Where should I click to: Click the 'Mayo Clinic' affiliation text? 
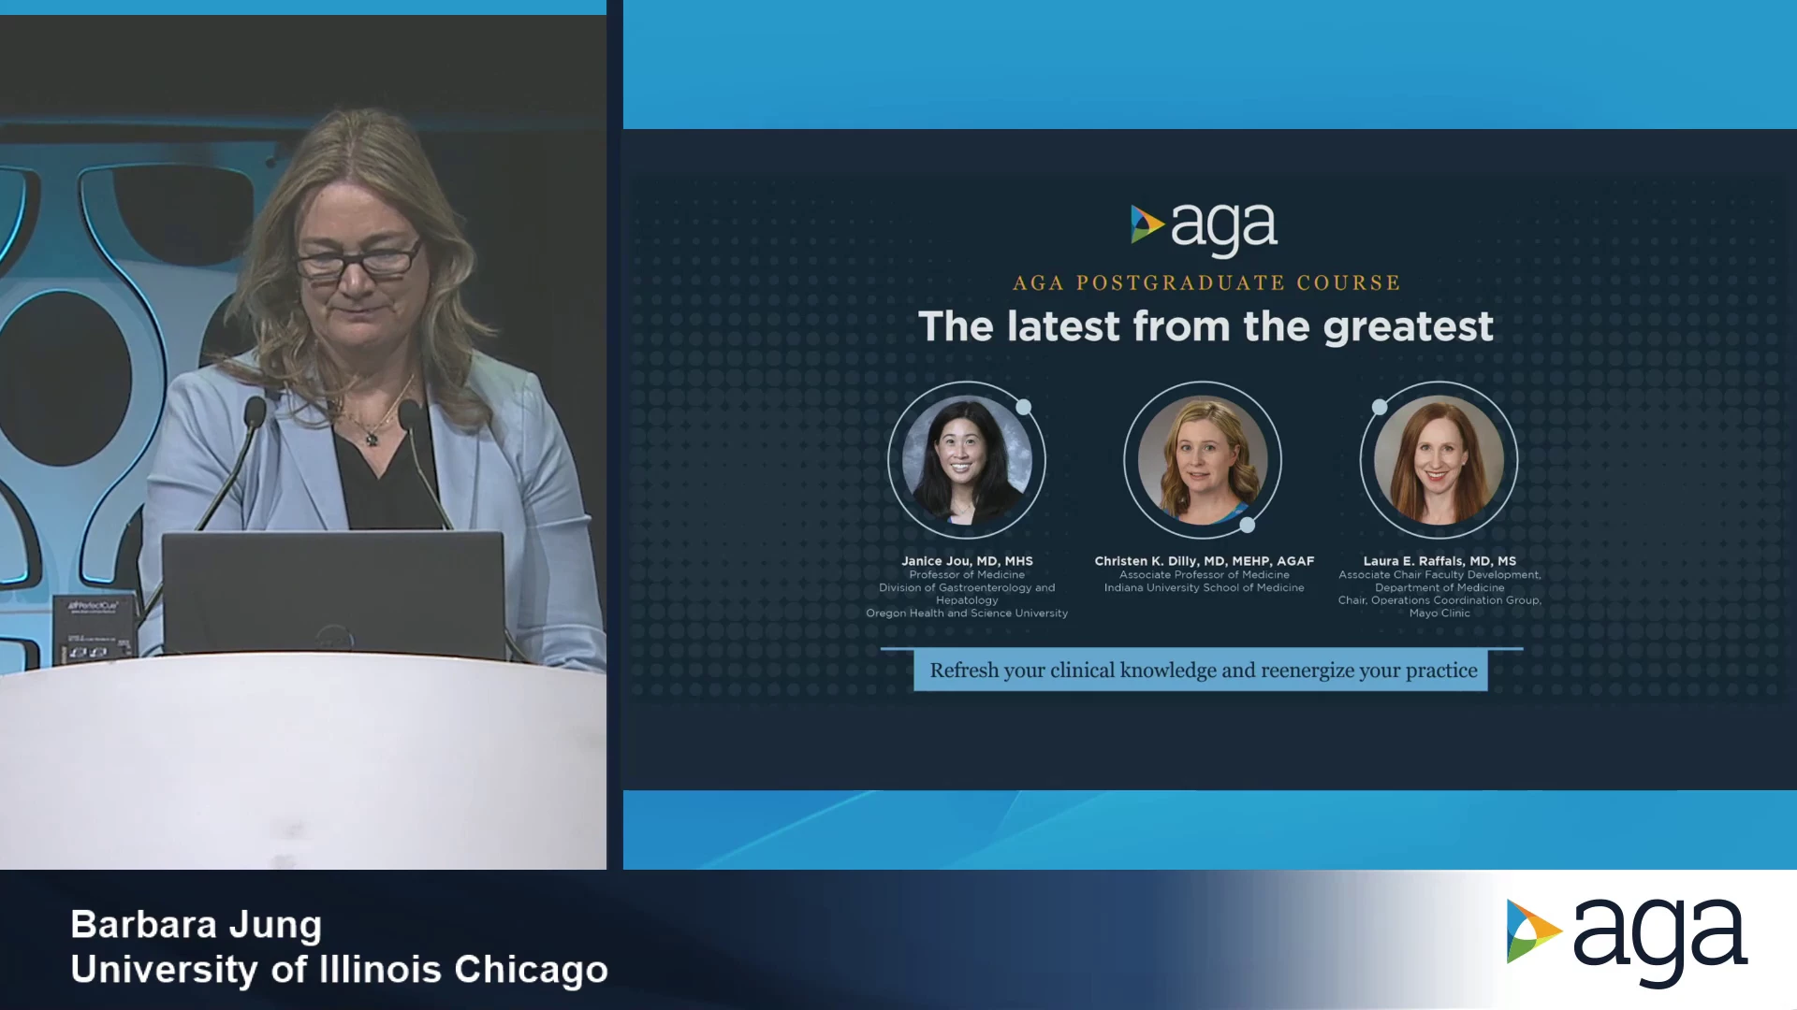(x=1439, y=613)
